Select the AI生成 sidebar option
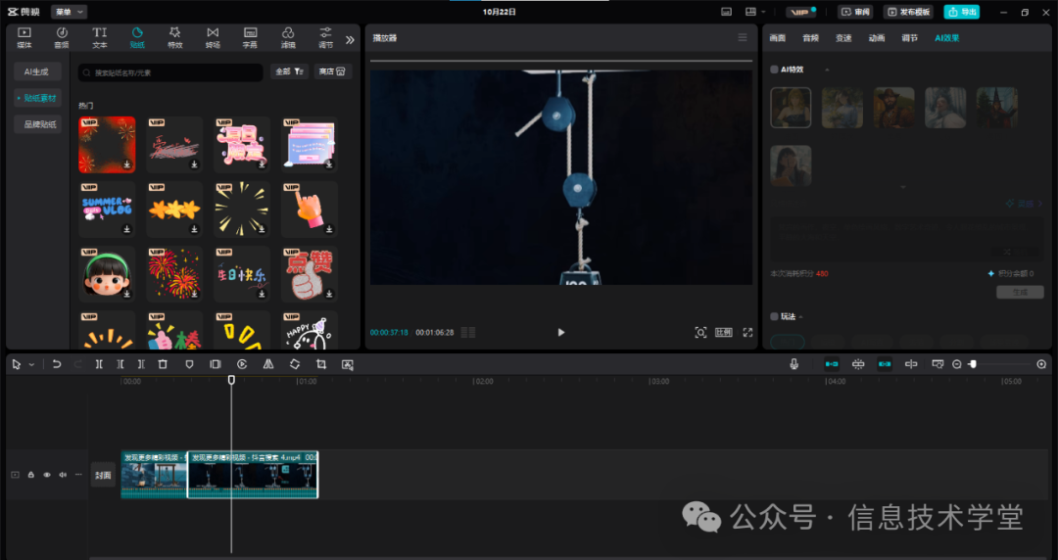 pos(37,71)
